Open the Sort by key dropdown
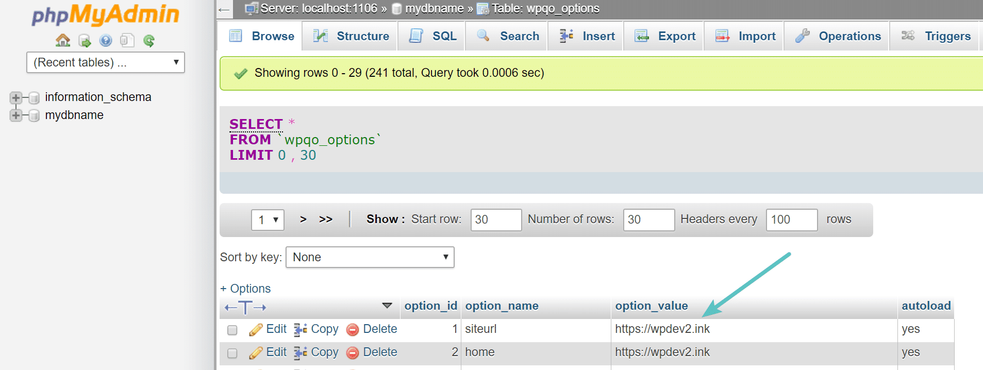The width and height of the screenshot is (983, 370). point(370,257)
